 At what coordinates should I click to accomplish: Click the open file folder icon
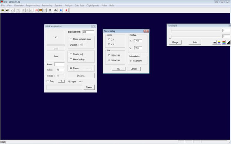pos(3,10)
